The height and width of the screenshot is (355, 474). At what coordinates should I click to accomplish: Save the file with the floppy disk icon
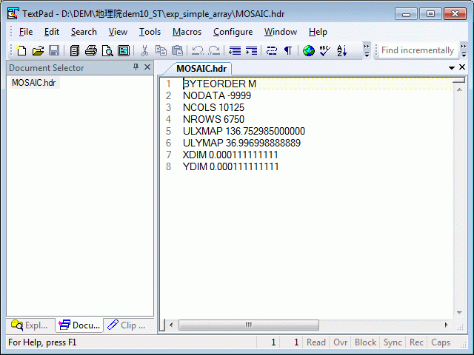[54, 50]
